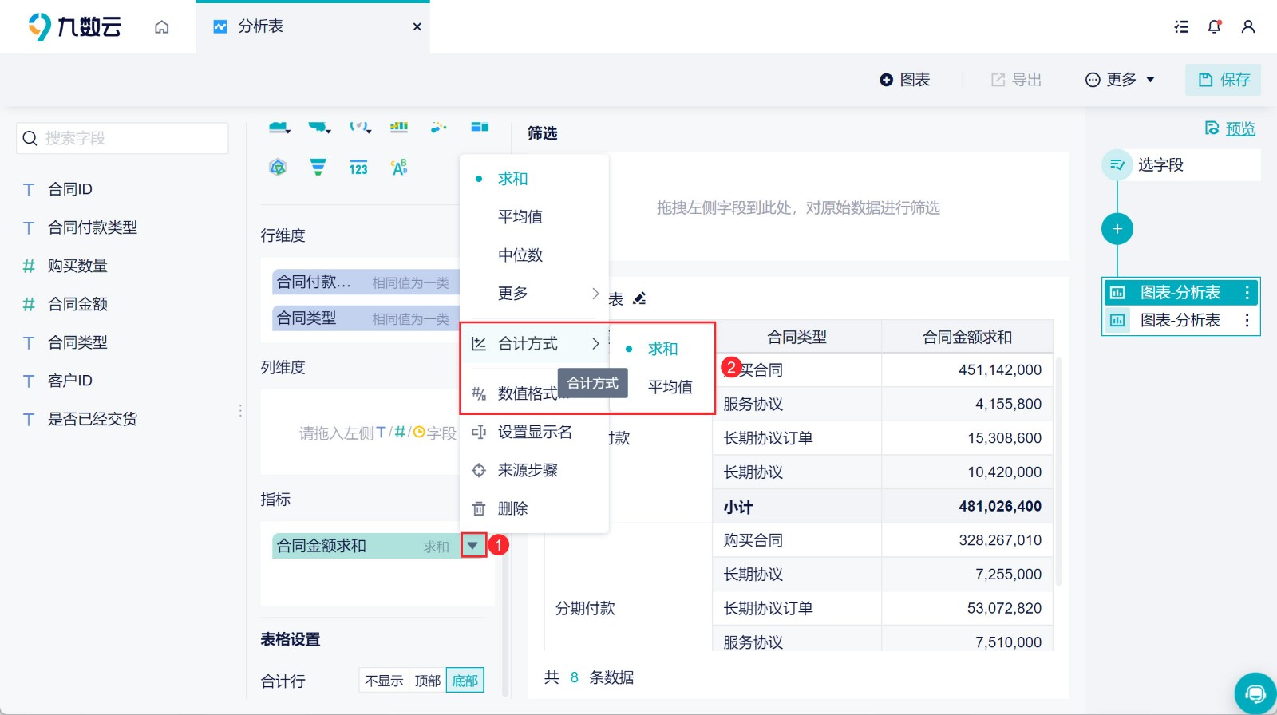Select the 合同付款类型 field
Viewport: 1277px width, 715px height.
tap(93, 227)
